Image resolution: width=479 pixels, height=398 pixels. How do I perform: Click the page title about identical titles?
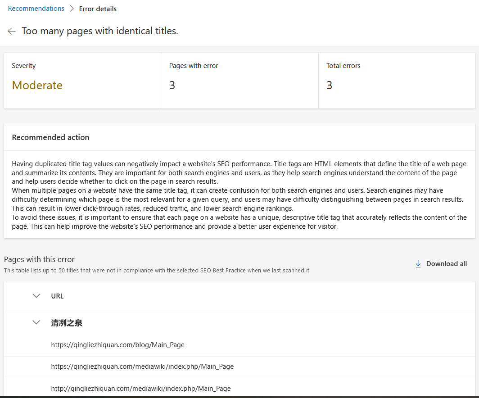pos(99,31)
